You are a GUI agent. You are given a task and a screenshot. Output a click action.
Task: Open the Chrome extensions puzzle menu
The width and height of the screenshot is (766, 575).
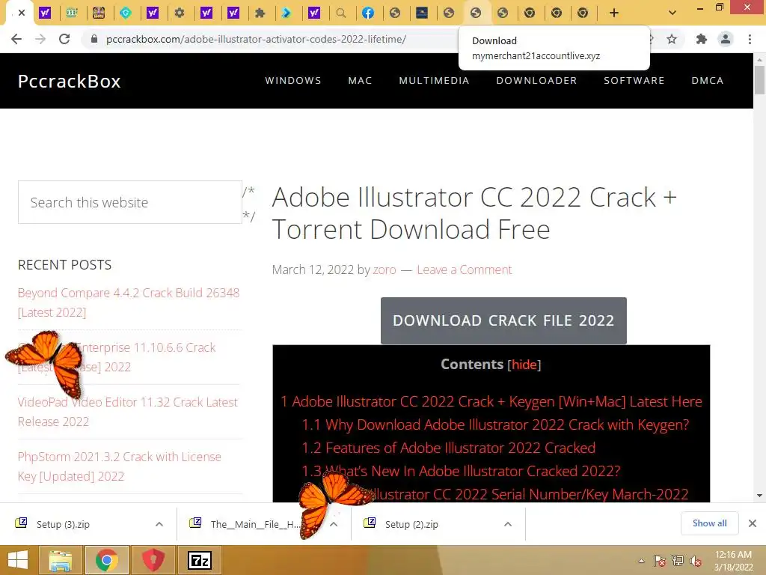(x=702, y=39)
